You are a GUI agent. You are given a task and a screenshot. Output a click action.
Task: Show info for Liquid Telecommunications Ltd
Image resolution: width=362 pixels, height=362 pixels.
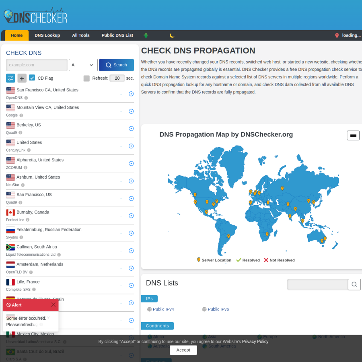point(59,255)
